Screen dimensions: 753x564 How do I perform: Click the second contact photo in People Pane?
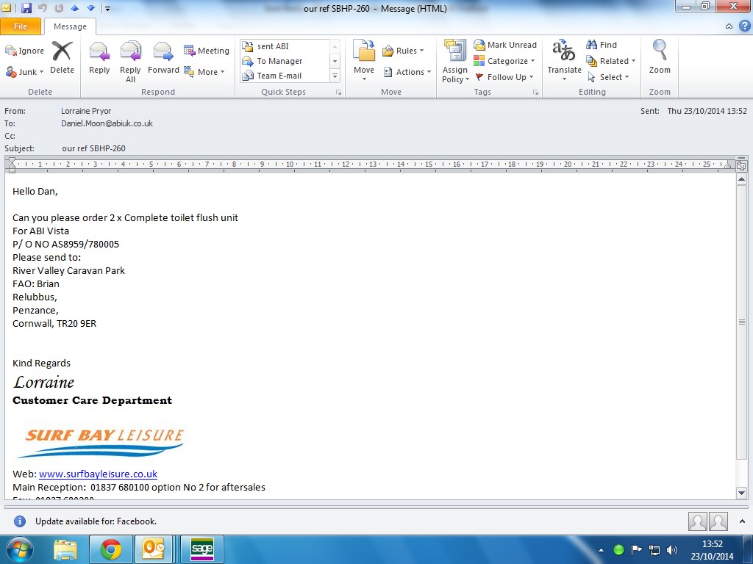coord(718,521)
